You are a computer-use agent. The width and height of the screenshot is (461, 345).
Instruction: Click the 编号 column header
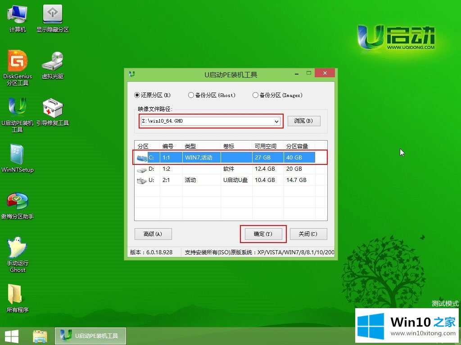click(x=171, y=146)
